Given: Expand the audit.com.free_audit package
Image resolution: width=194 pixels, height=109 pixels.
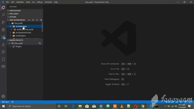Looking at the screenshot, I should pyautogui.click(x=12, y=29).
